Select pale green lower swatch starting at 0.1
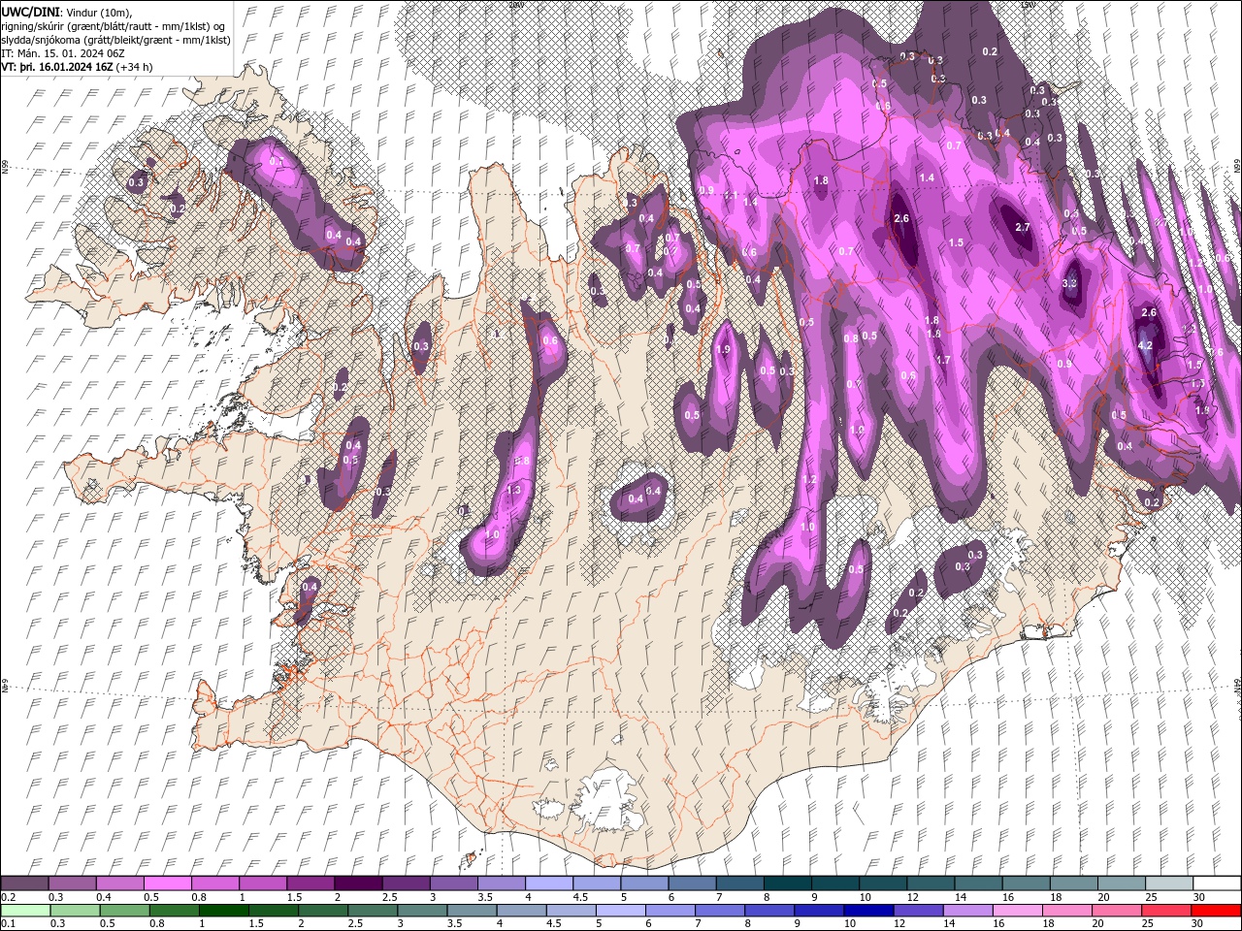 [24, 910]
